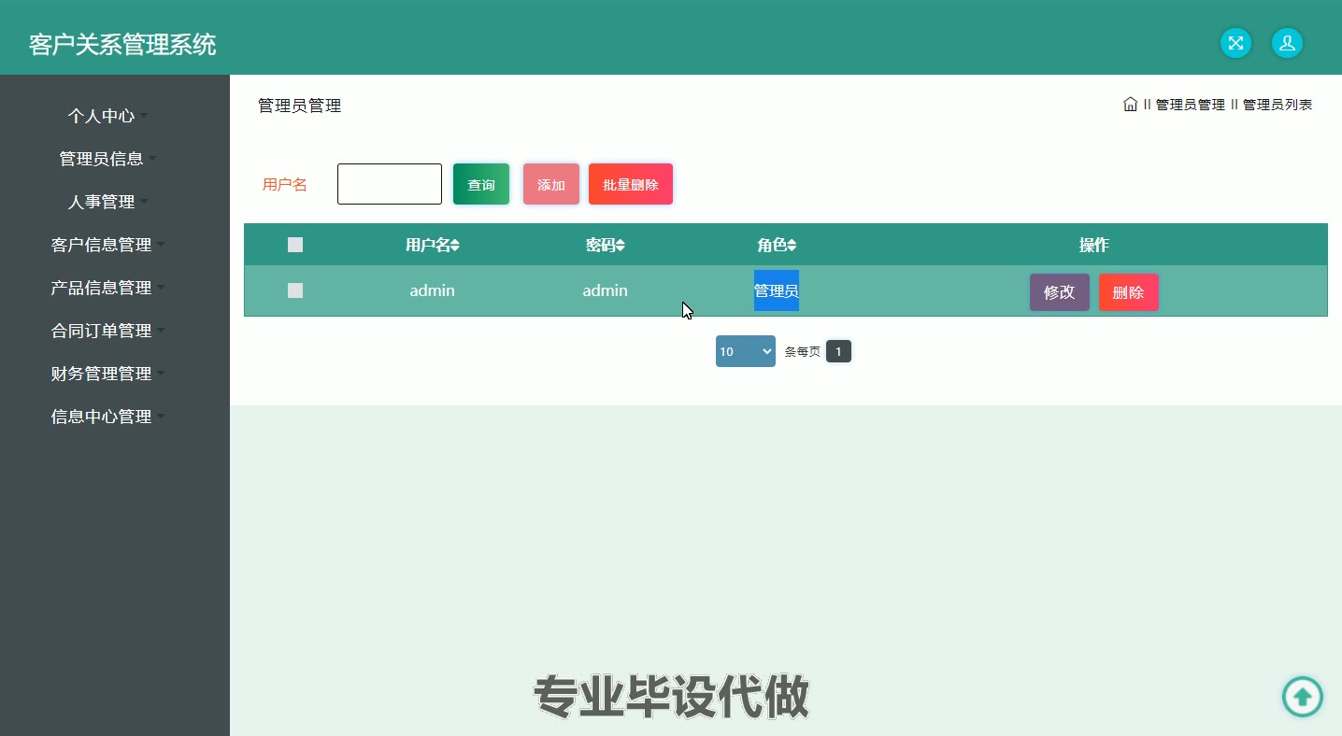Sort by 密码 column arrows
1342x736 pixels.
621,246
